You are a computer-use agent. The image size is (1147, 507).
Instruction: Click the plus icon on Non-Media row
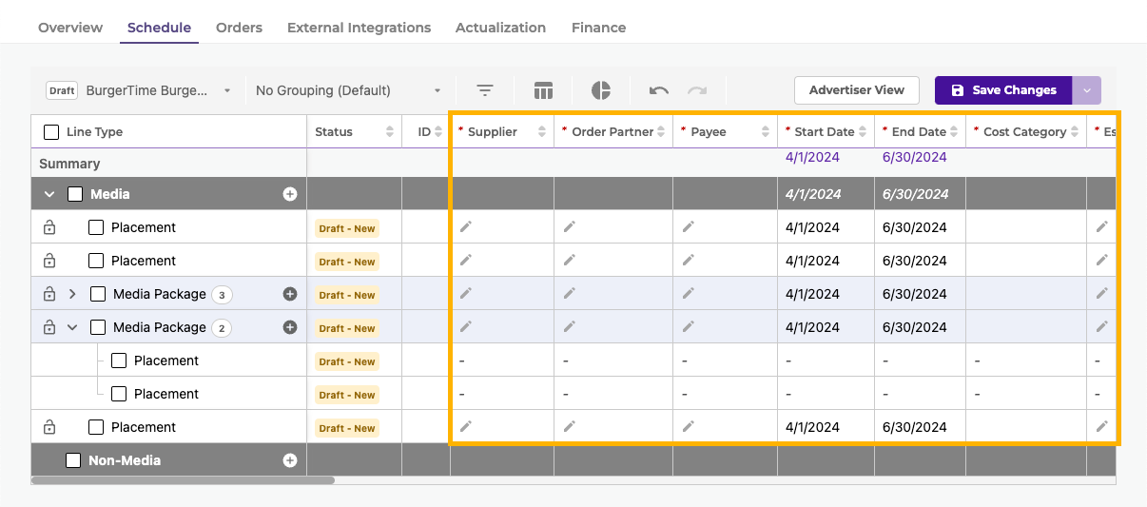[x=290, y=460]
